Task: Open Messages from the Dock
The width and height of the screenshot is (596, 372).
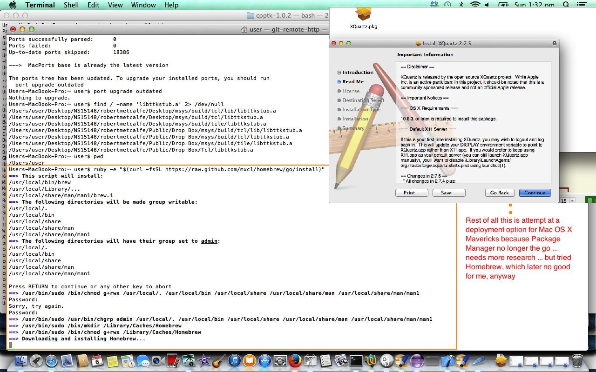Action: [143, 360]
